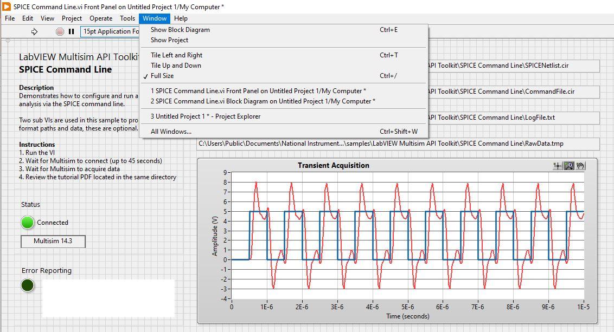The height and width of the screenshot is (332, 614).
Task: Open the 15pt Application Font dropdown
Action: [111, 31]
